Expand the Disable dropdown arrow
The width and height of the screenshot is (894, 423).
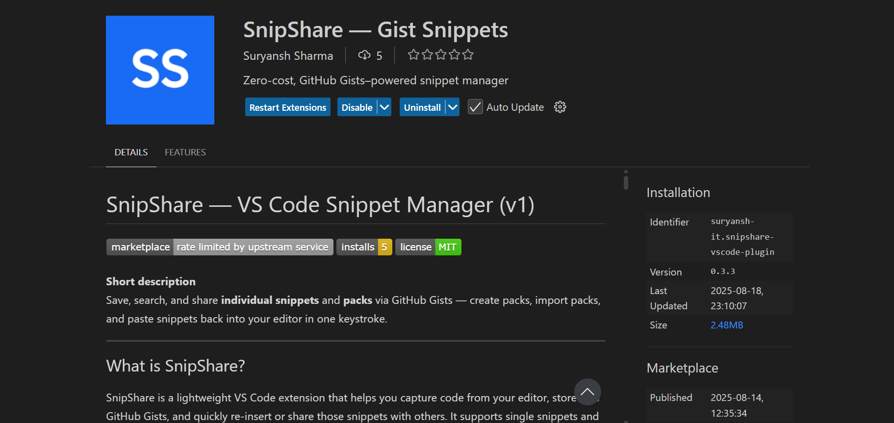[x=384, y=107]
